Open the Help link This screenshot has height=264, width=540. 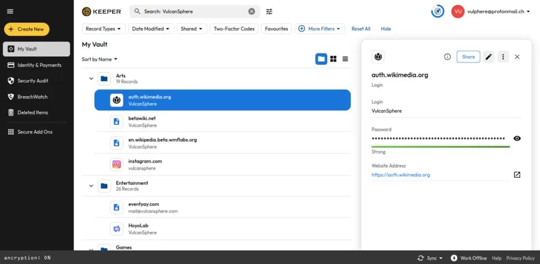pyautogui.click(x=497, y=258)
